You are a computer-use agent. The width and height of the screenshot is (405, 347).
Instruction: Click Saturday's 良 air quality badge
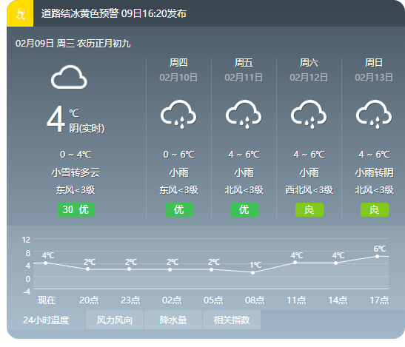pos(309,209)
